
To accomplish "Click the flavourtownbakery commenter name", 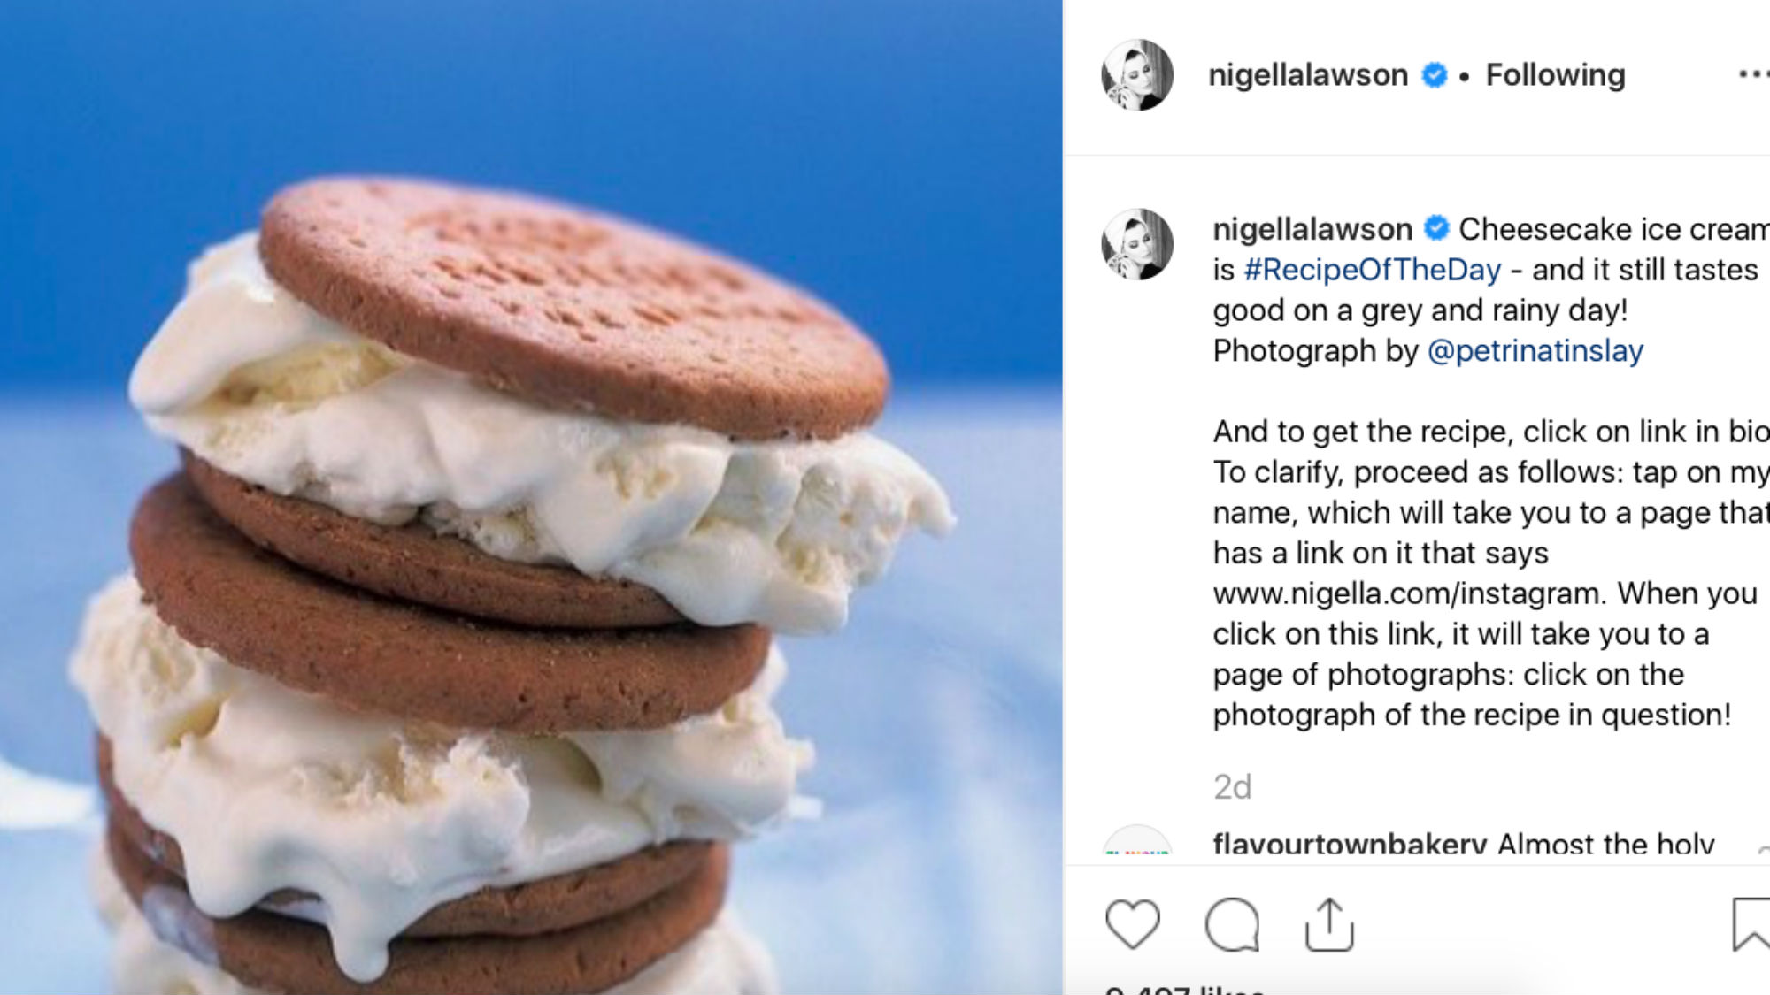I will pos(1350,843).
